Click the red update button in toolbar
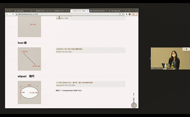 pos(134,14)
